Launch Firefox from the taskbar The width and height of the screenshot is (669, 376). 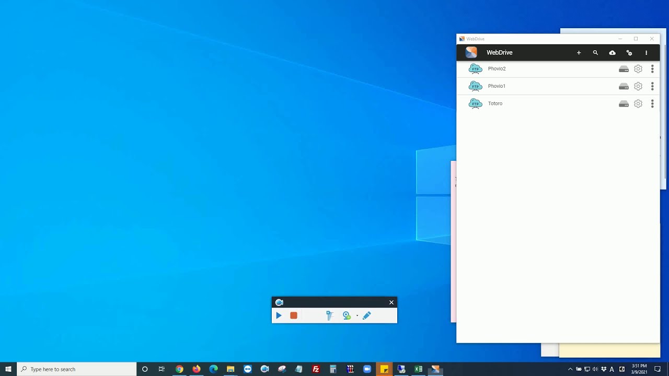(197, 369)
